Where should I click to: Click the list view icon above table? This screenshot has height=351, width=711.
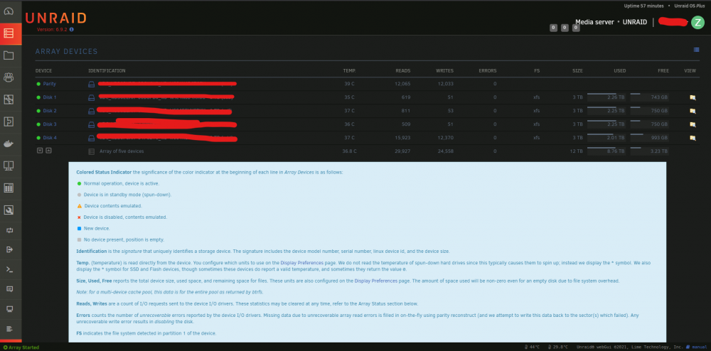point(696,50)
